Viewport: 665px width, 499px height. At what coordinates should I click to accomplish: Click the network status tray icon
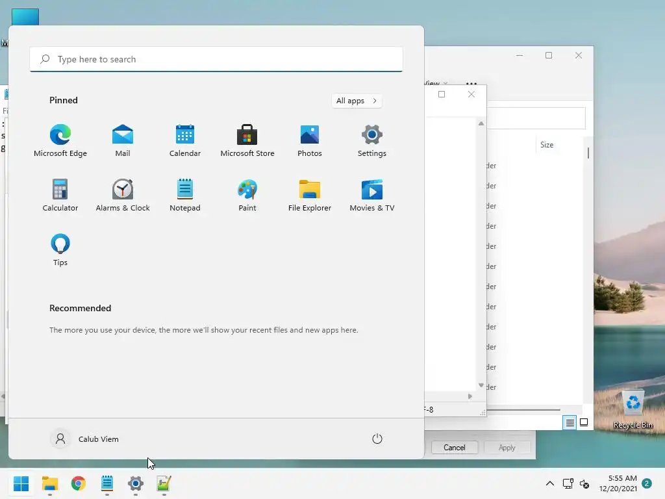point(568,483)
